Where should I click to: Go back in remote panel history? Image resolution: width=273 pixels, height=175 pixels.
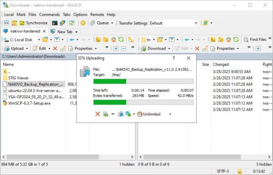click(x=187, y=40)
